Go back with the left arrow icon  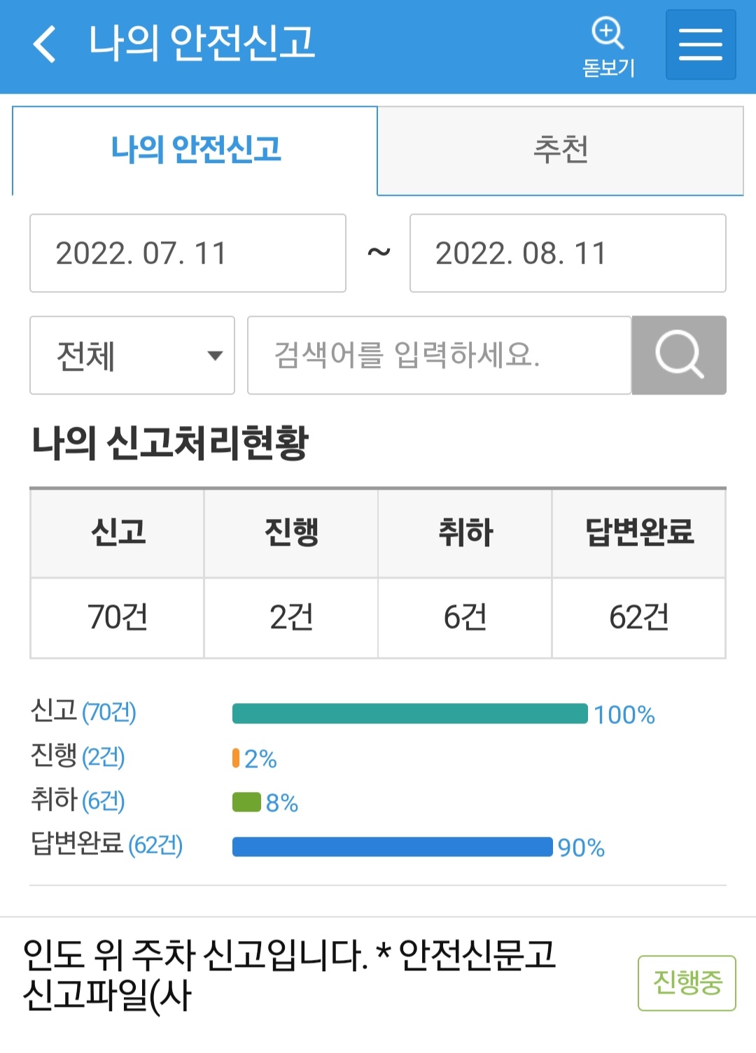[44, 43]
